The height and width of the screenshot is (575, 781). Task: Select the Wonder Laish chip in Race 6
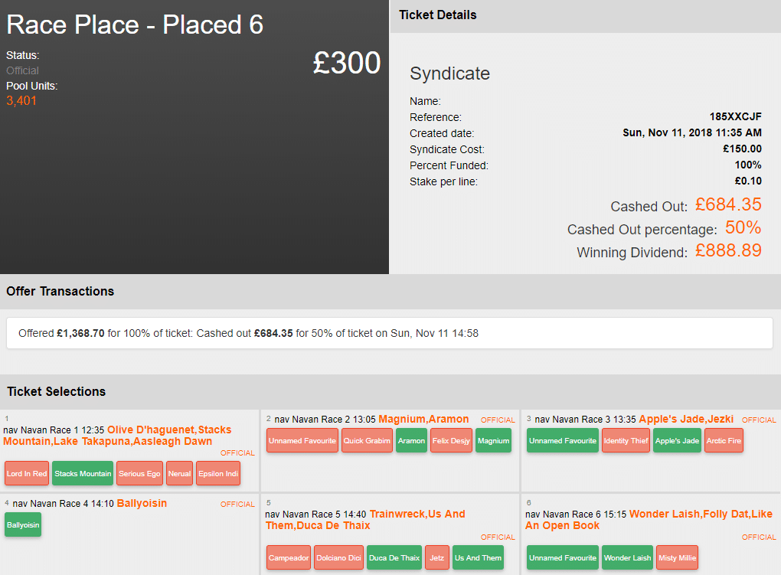627,558
